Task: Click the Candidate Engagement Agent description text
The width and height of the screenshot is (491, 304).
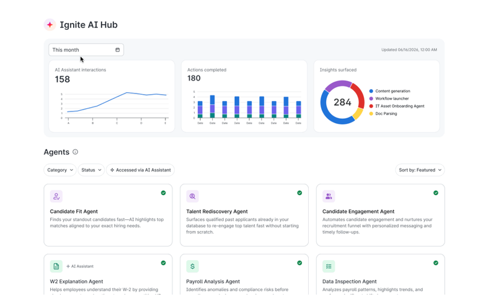Action: point(378,226)
